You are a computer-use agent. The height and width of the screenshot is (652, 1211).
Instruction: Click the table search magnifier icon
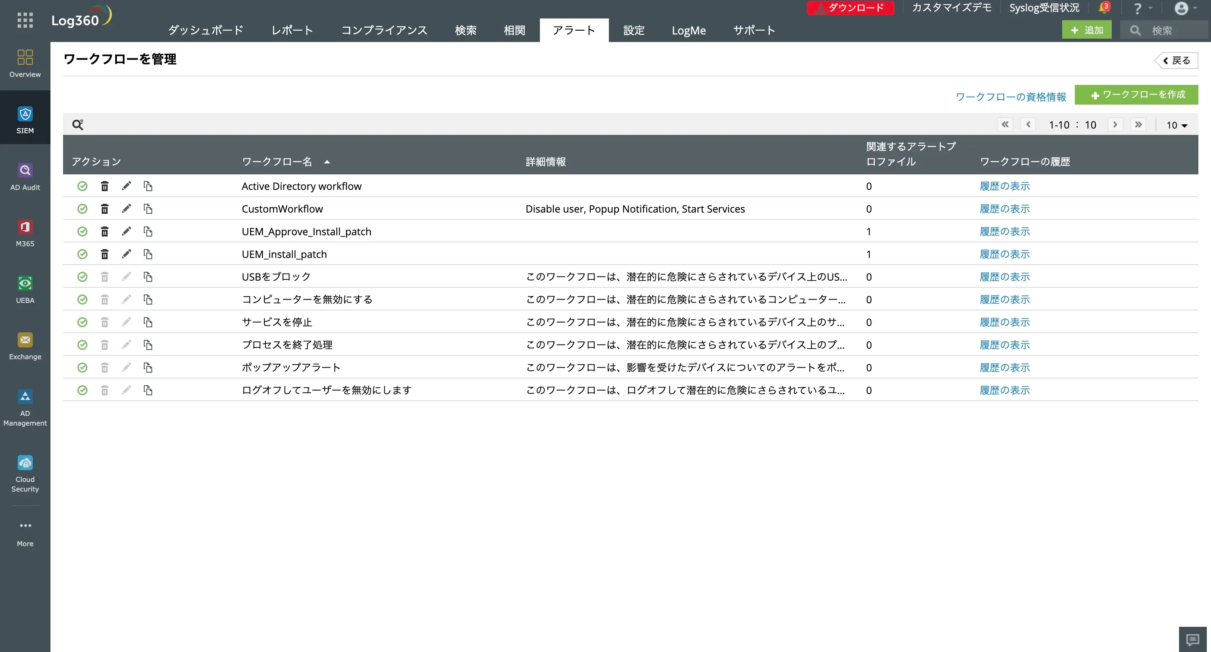pyautogui.click(x=77, y=124)
